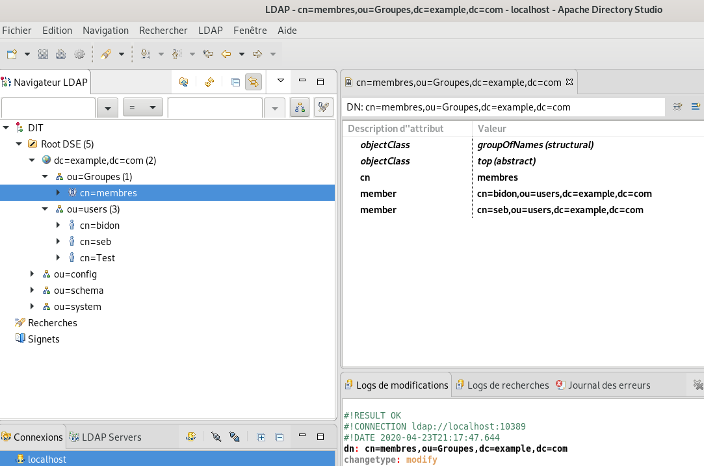Open the New wizard dropdown arrow
The width and height of the screenshot is (704, 466).
[27, 55]
